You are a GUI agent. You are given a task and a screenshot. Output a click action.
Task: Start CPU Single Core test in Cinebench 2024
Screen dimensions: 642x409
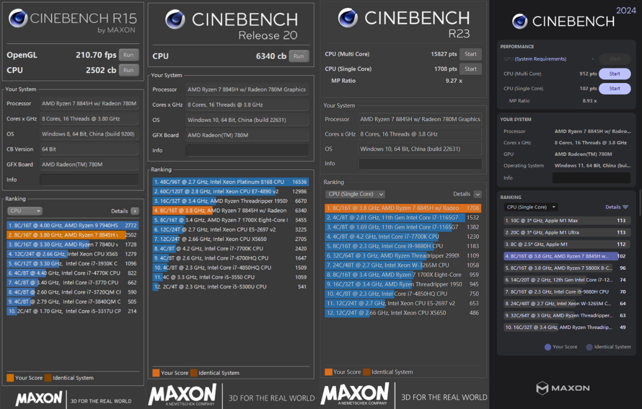click(615, 89)
